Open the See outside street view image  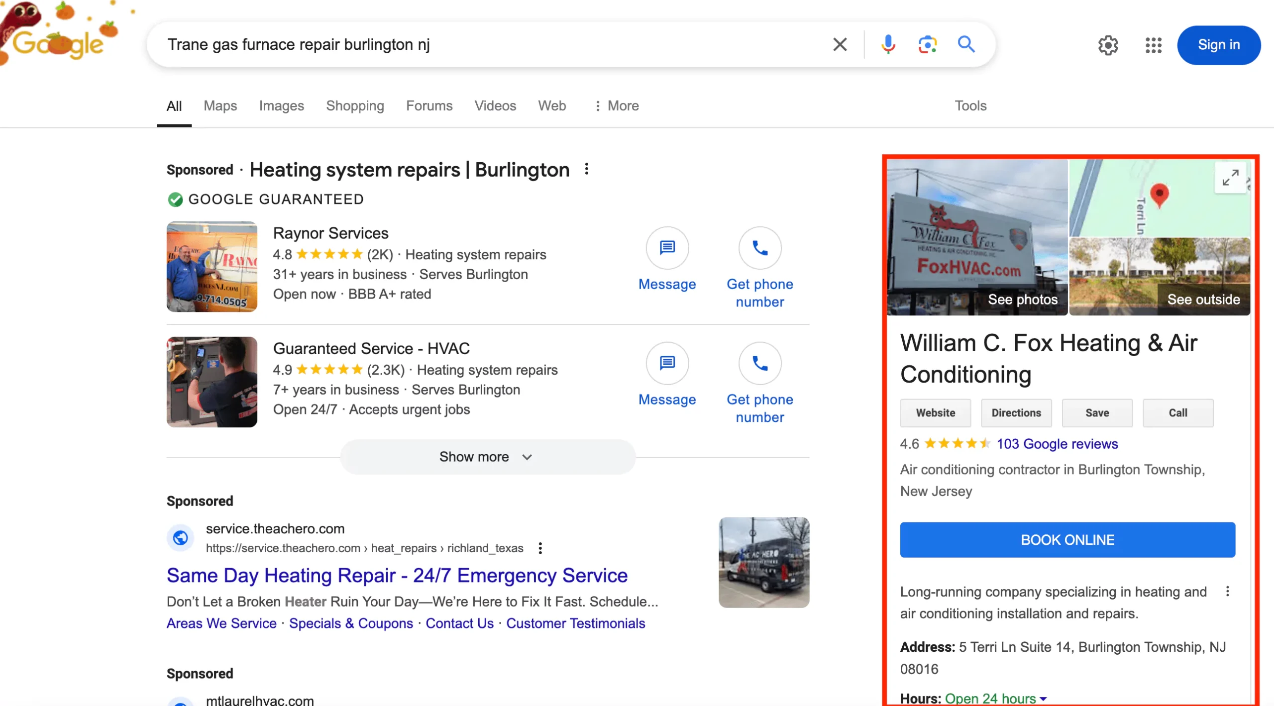1160,276
